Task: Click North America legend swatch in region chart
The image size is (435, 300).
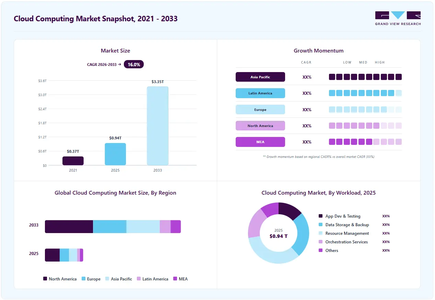Action: (x=45, y=279)
